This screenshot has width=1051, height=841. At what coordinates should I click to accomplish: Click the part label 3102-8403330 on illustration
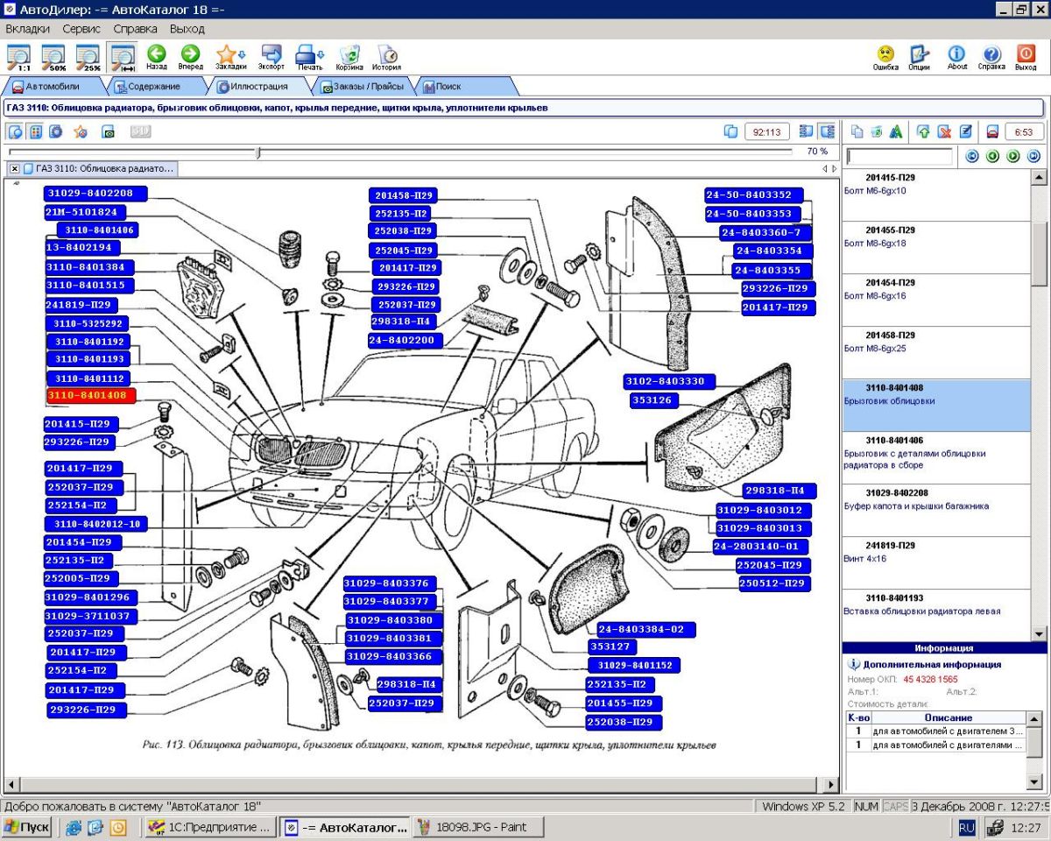click(670, 382)
